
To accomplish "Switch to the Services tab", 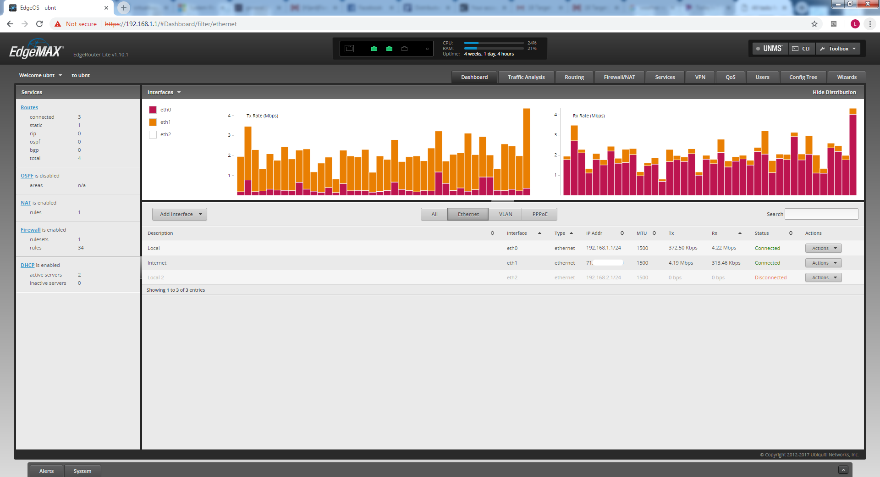I will coord(665,77).
